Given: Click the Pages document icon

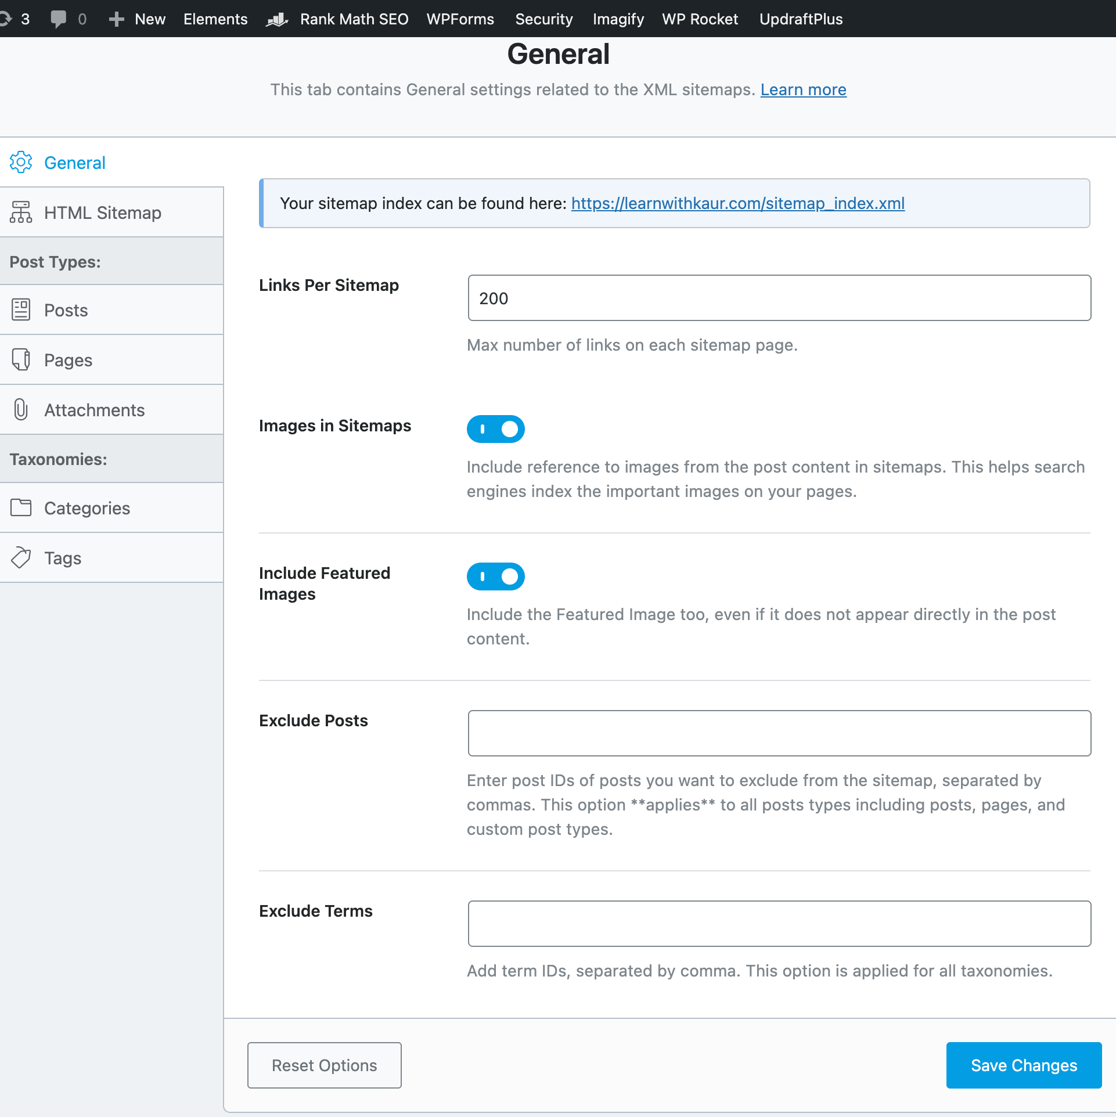Looking at the screenshot, I should tap(21, 359).
